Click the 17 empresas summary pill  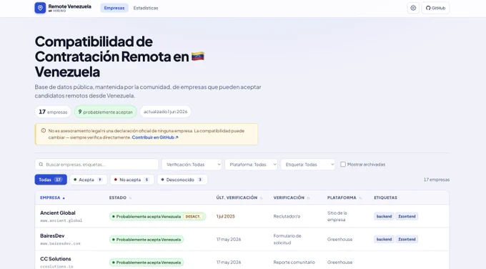point(53,112)
